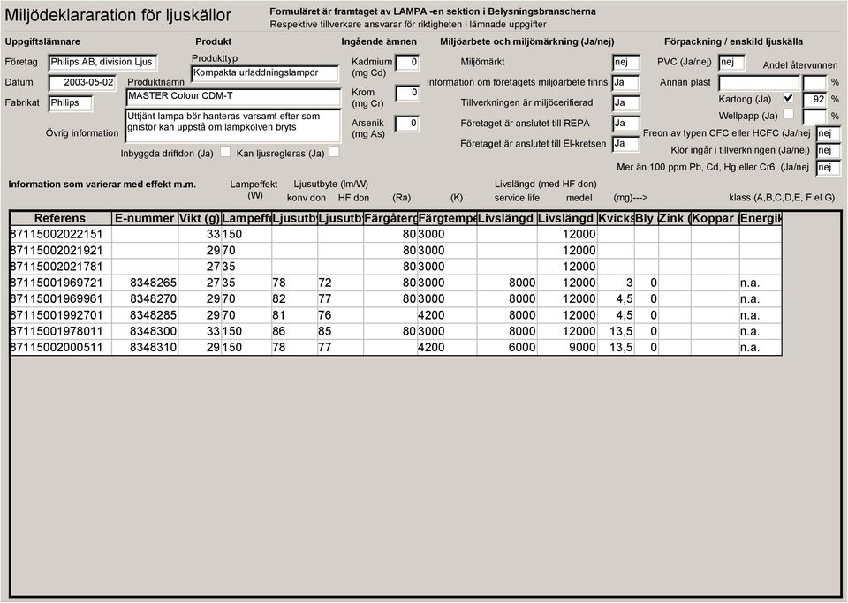Image resolution: width=848 pixels, height=603 pixels.
Task: Click Ljusutbyte cell 86 in row 8348300
Action: 294,331
